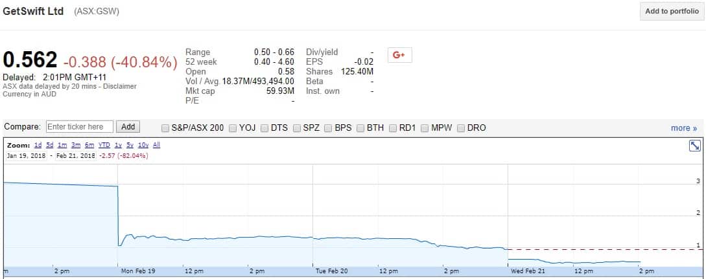Screen dimensions: 706x279
Task: Focus the Enter ticker here field
Action: click(x=80, y=127)
